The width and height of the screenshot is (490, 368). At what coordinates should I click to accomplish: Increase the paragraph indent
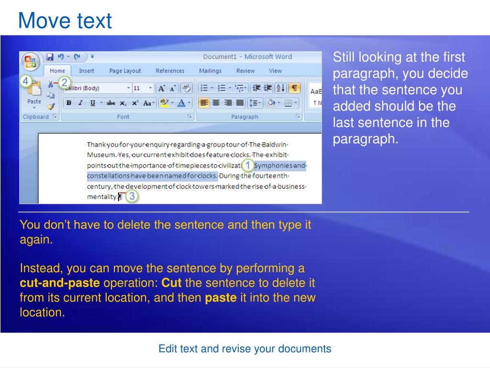point(268,88)
